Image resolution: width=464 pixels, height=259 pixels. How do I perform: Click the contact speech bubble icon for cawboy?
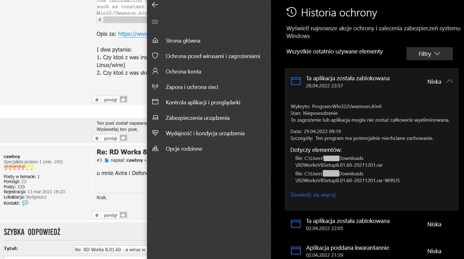[x=25, y=203]
